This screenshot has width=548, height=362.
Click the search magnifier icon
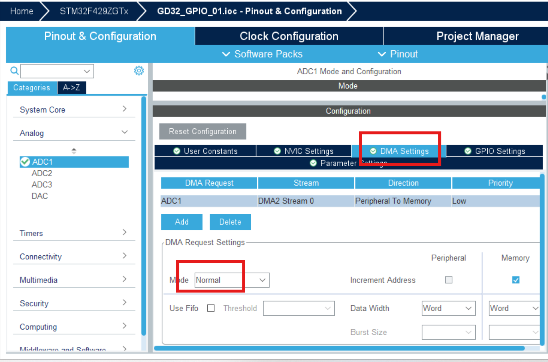click(x=14, y=71)
